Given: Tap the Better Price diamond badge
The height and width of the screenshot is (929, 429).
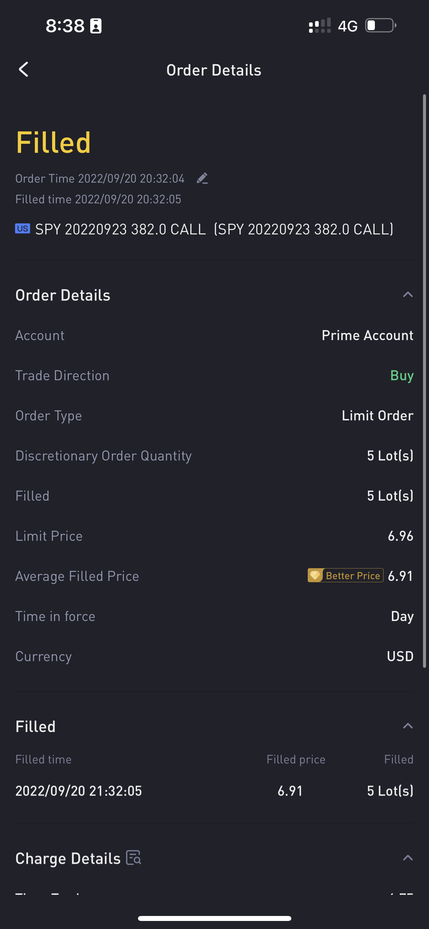Looking at the screenshot, I should (345, 575).
